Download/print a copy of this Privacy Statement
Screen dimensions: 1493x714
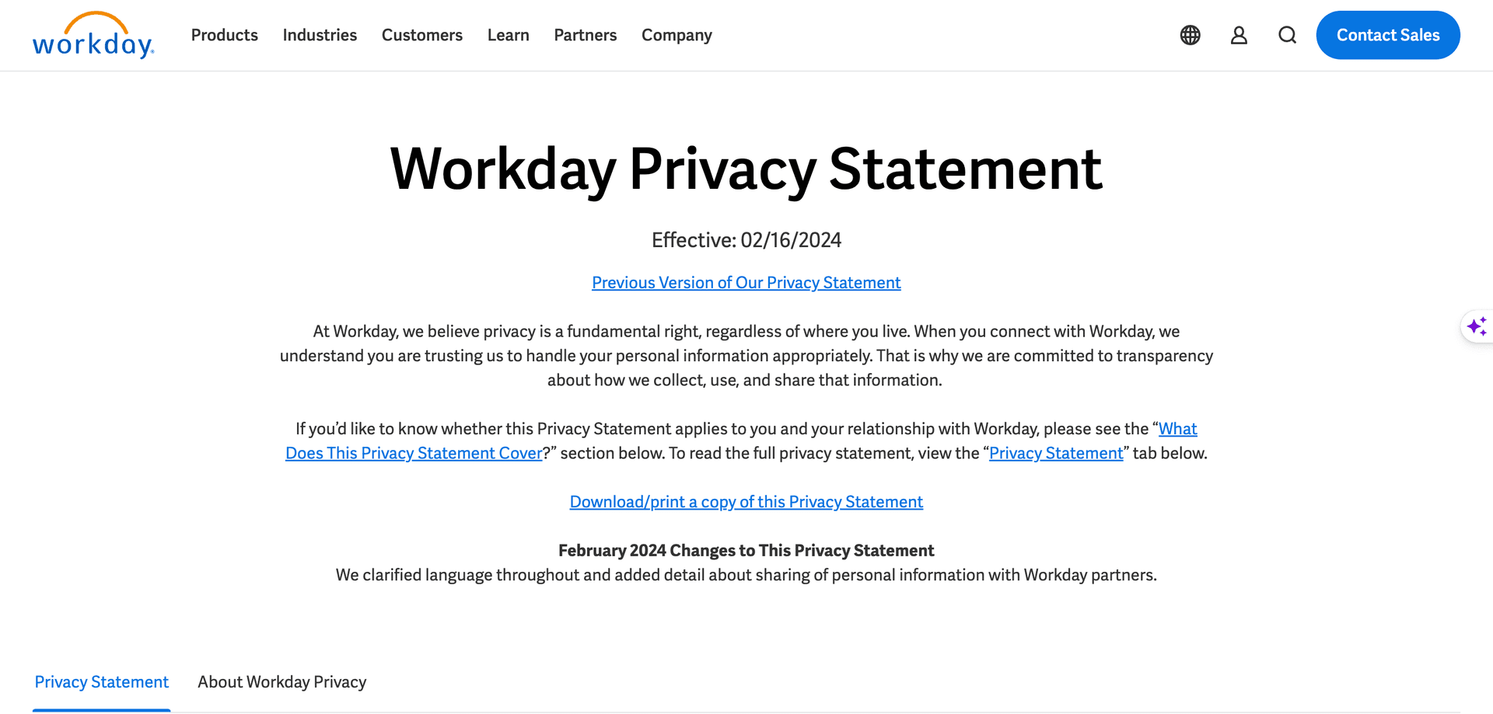746,502
